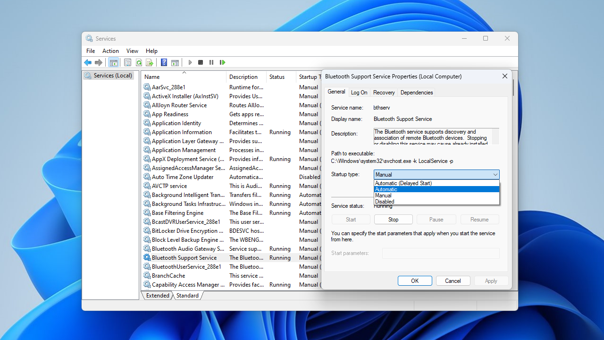Open the Action menu

[x=110, y=51]
